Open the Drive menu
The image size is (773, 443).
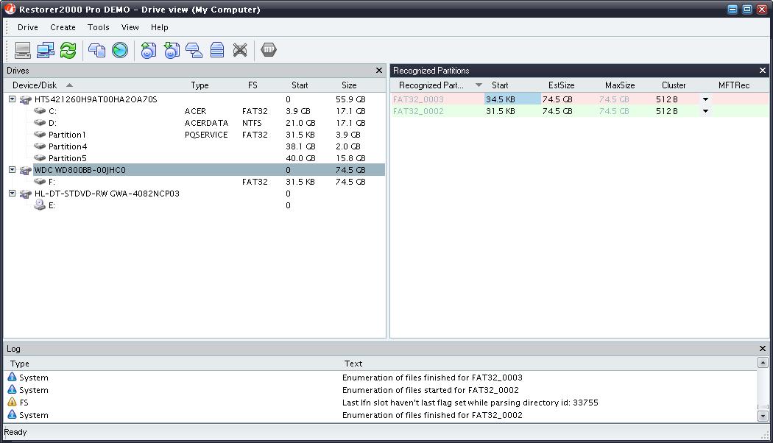pos(28,27)
